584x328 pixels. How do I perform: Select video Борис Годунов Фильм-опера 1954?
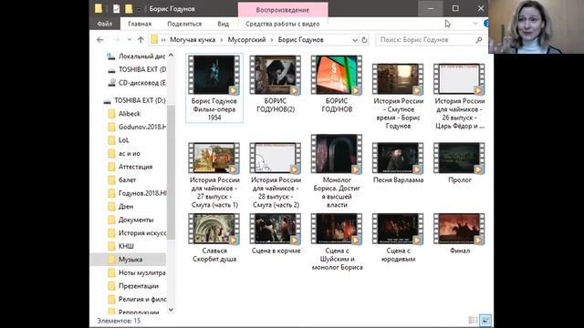[214, 88]
